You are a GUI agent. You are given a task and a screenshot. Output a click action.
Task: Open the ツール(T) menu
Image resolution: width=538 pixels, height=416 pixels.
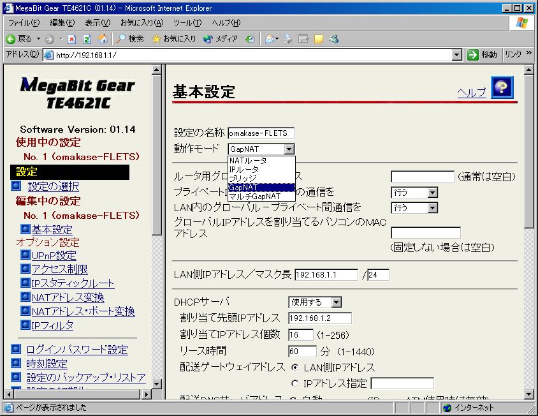point(187,23)
